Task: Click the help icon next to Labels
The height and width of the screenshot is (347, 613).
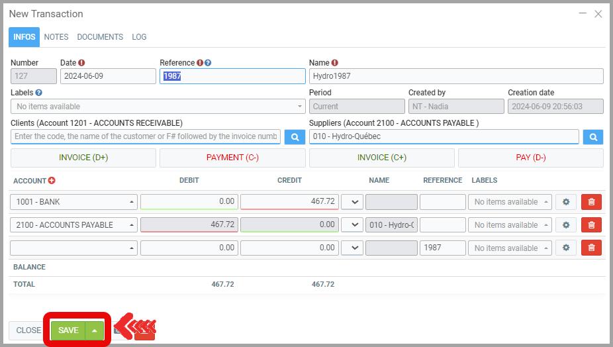Action: point(38,93)
